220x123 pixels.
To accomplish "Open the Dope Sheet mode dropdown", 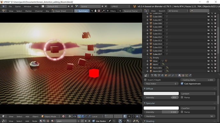I will tap(62, 11).
